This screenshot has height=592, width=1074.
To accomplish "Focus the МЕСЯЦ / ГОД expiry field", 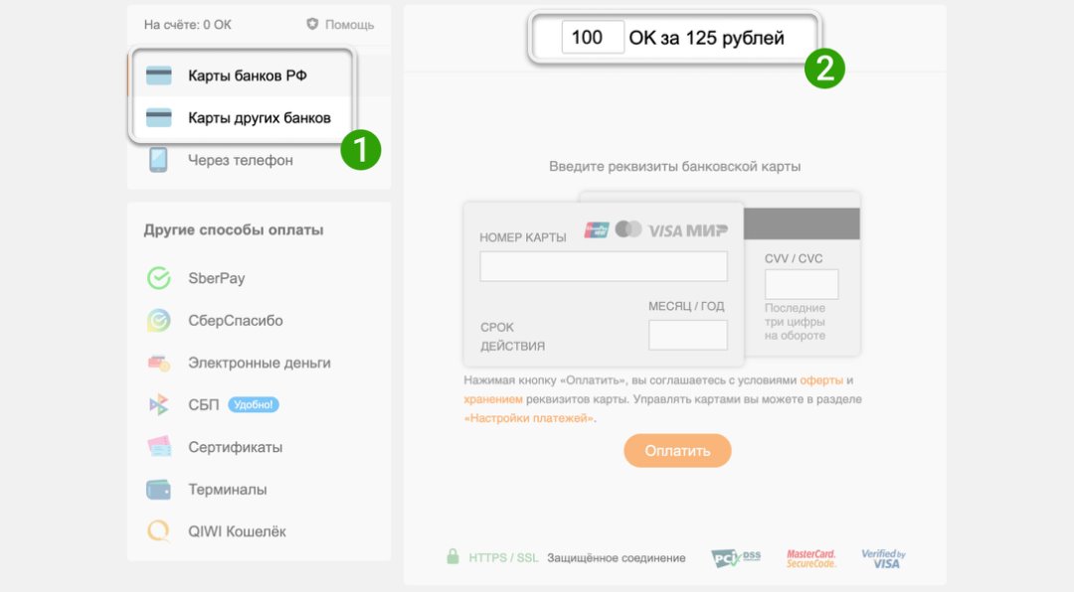I will (688, 335).
